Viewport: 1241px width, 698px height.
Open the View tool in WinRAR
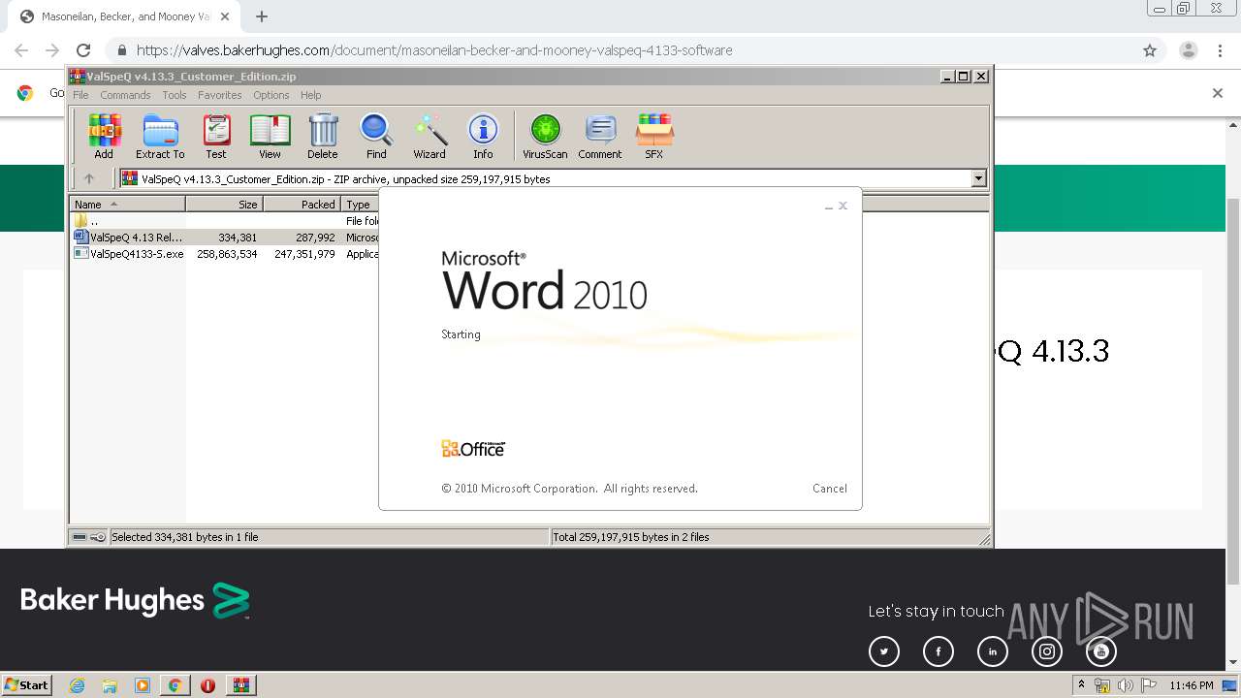270,136
